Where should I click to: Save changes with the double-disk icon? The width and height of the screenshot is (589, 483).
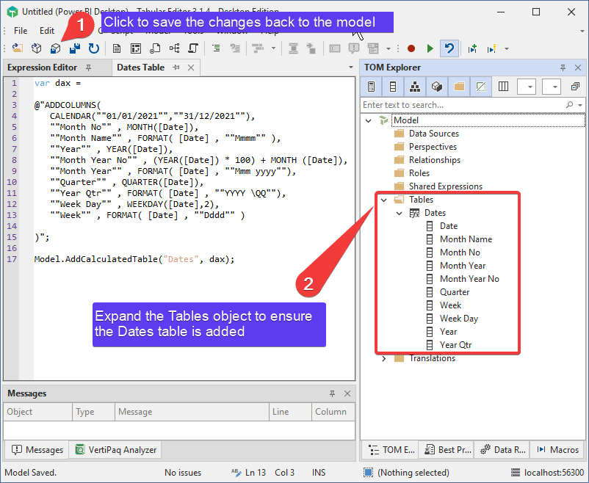75,48
